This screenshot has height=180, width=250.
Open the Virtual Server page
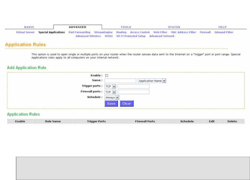(x=25, y=32)
